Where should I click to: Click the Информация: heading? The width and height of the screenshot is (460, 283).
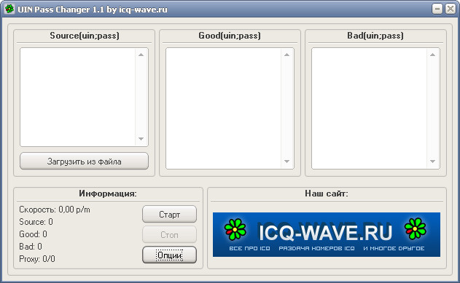108,194
